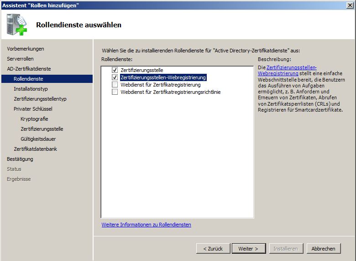Screen dimensions: 356x261
Task: Choose Gültigkeitsdauer in the sidebar
Action: pyautogui.click(x=38, y=139)
